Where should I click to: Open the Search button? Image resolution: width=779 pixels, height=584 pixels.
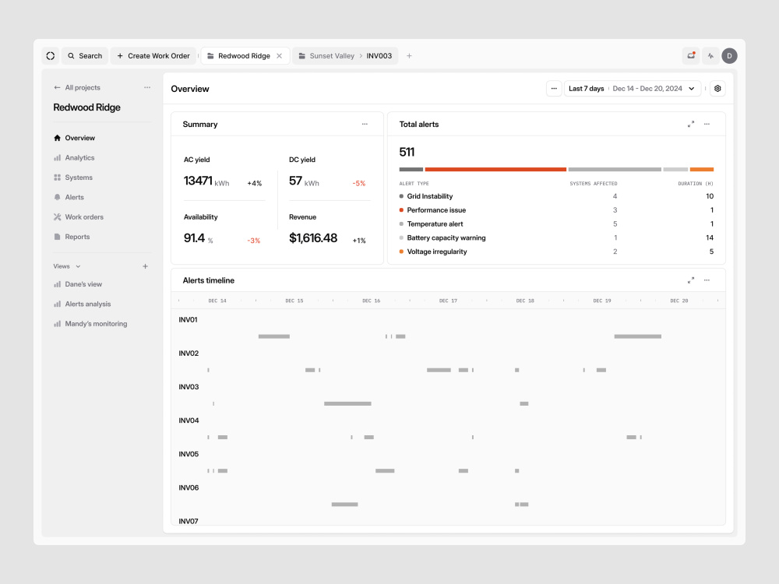click(x=85, y=55)
